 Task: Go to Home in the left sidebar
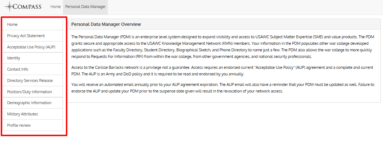click(x=33, y=24)
